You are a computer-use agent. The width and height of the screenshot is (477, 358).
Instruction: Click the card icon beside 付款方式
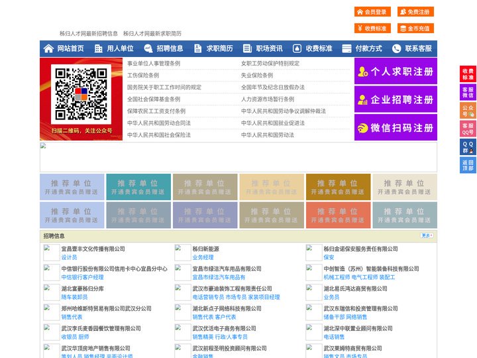[346, 48]
